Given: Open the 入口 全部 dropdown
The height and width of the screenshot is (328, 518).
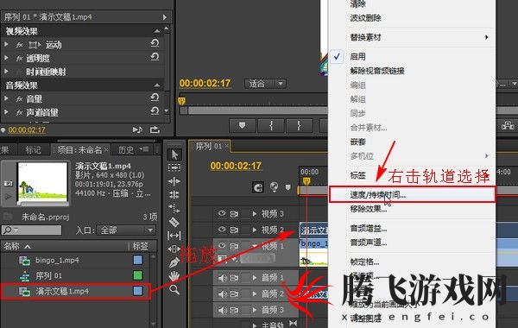Looking at the screenshot, I should [x=125, y=230].
